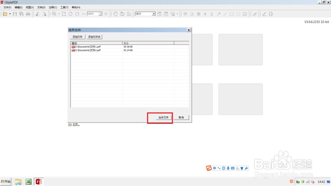Image resolution: width=331 pixels, height=186 pixels.
Task: Open the 查找 search box dropdown arrow
Action: tap(154, 14)
